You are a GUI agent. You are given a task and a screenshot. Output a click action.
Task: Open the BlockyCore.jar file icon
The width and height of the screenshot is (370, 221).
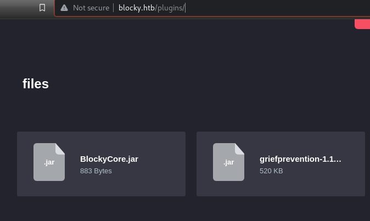tap(49, 162)
